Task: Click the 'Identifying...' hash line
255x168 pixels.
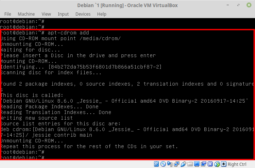Action: (x=81, y=67)
